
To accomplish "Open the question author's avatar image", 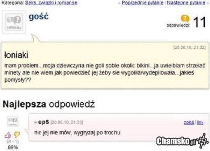I will 14,22.
